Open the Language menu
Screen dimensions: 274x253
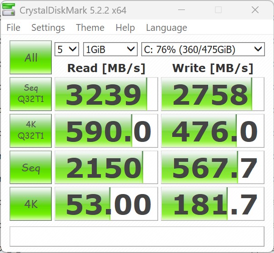click(166, 28)
